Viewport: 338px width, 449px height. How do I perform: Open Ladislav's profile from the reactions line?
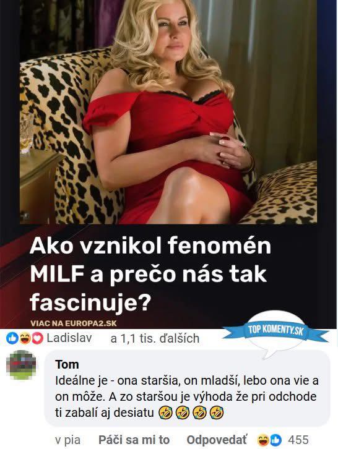(69, 338)
